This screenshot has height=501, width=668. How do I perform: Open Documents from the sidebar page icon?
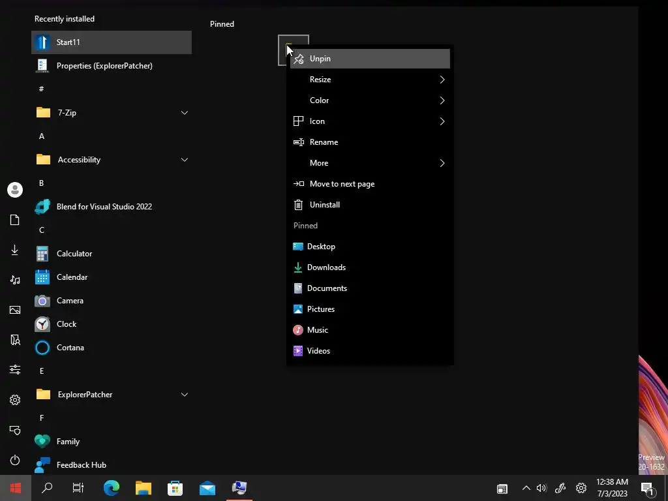point(15,220)
